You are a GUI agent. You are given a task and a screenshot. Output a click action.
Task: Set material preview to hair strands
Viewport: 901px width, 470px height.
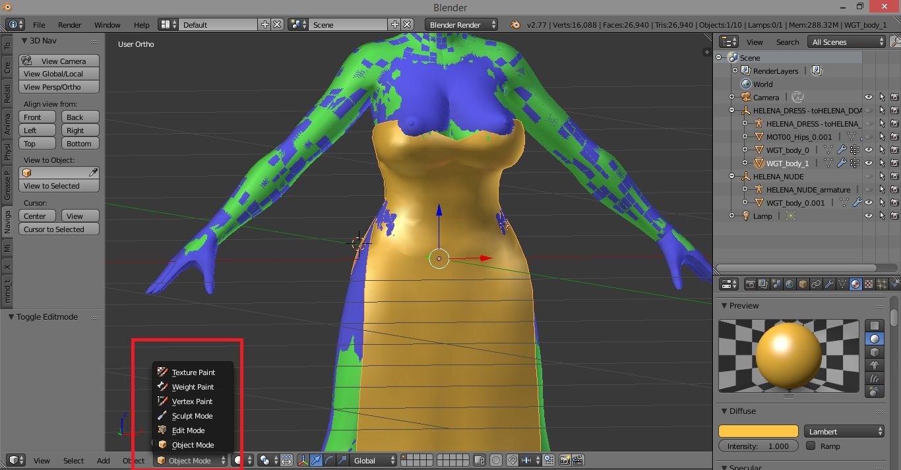click(x=875, y=378)
